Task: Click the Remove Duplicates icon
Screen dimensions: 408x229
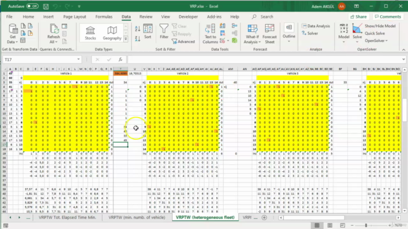Action: (222, 33)
